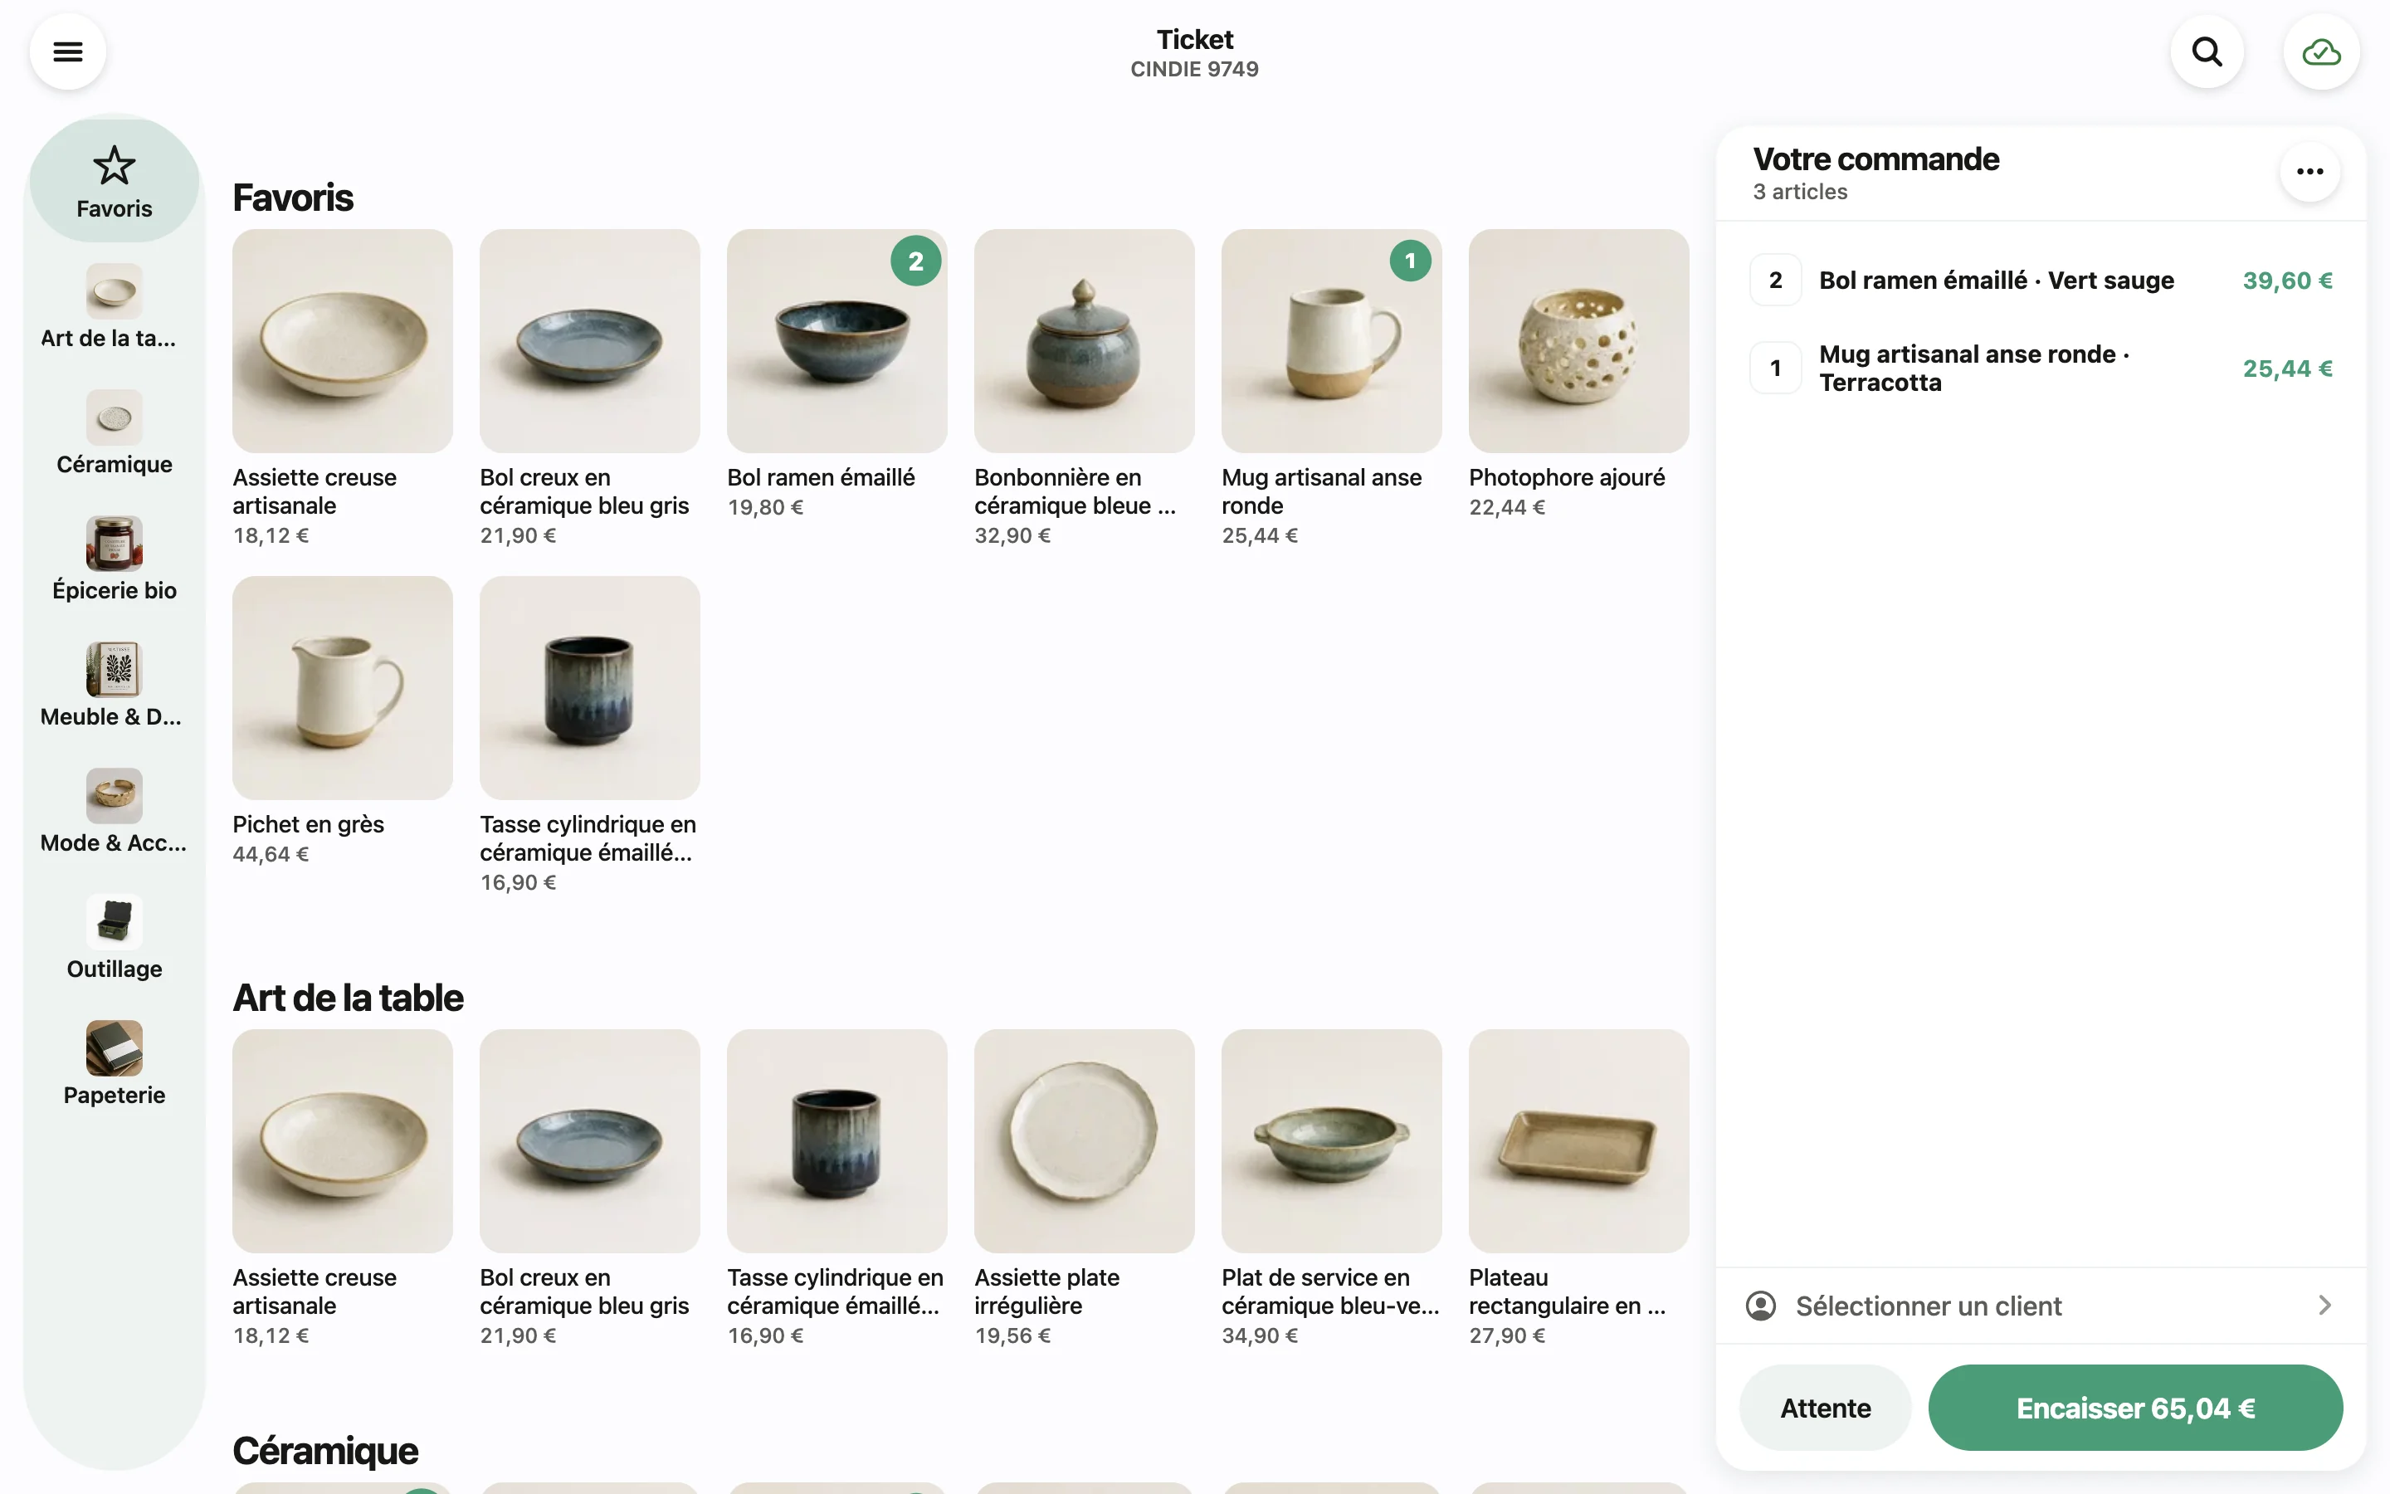Check the cloud sync status icon
This screenshot has height=1494, width=2390.
point(2321,51)
